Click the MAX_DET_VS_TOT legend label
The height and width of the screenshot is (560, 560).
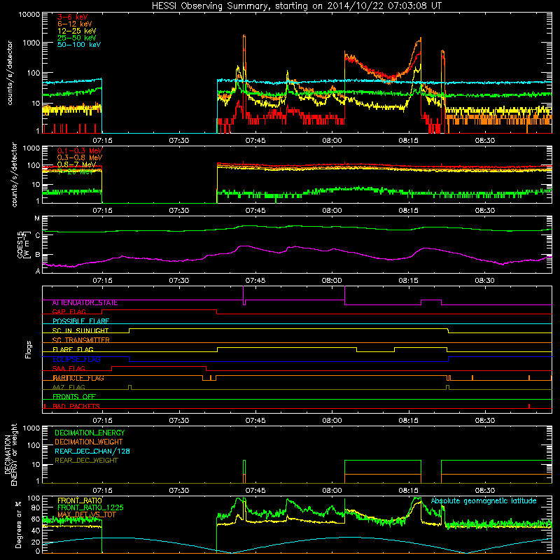click(87, 514)
